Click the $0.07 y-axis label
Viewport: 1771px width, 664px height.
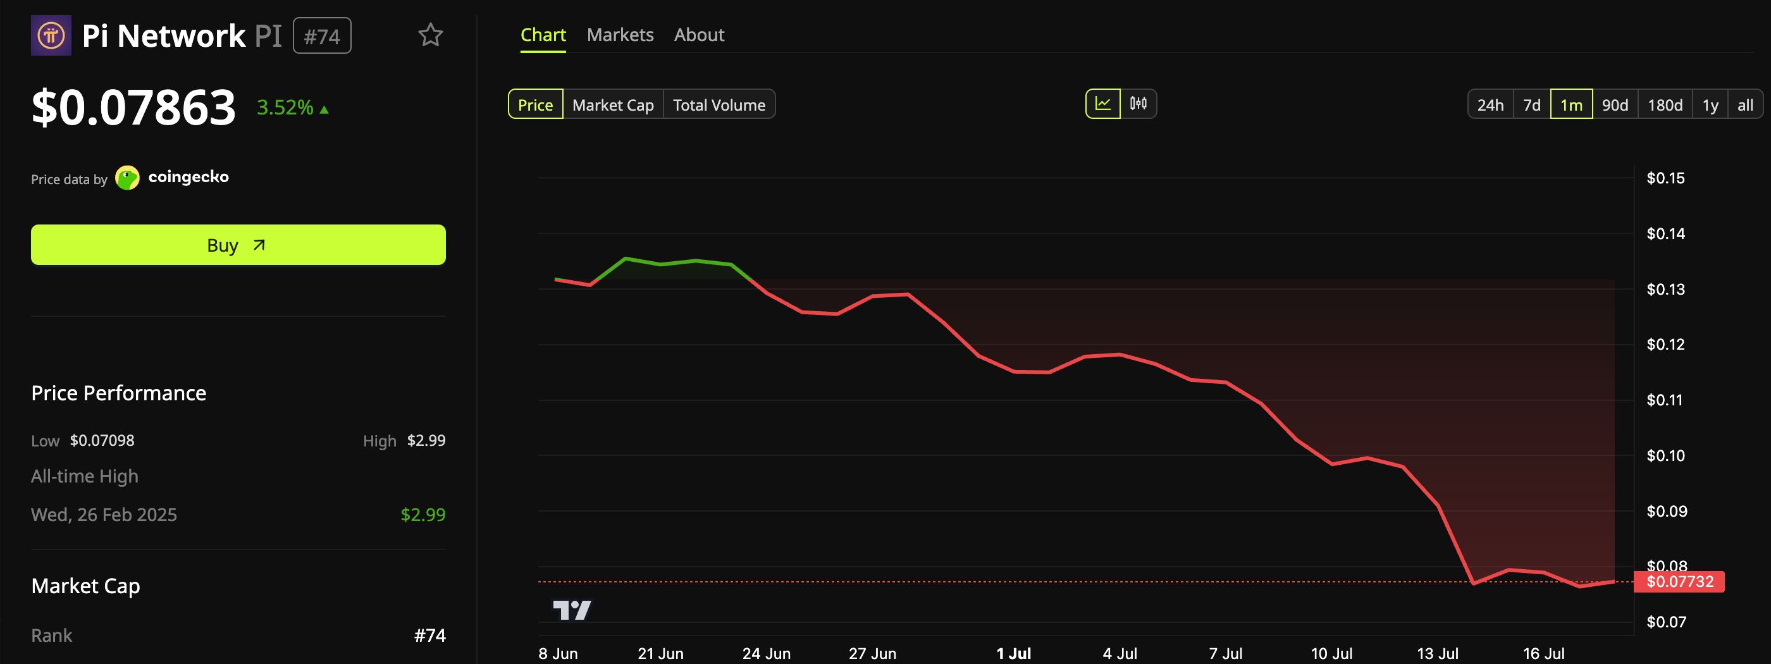point(1666,622)
